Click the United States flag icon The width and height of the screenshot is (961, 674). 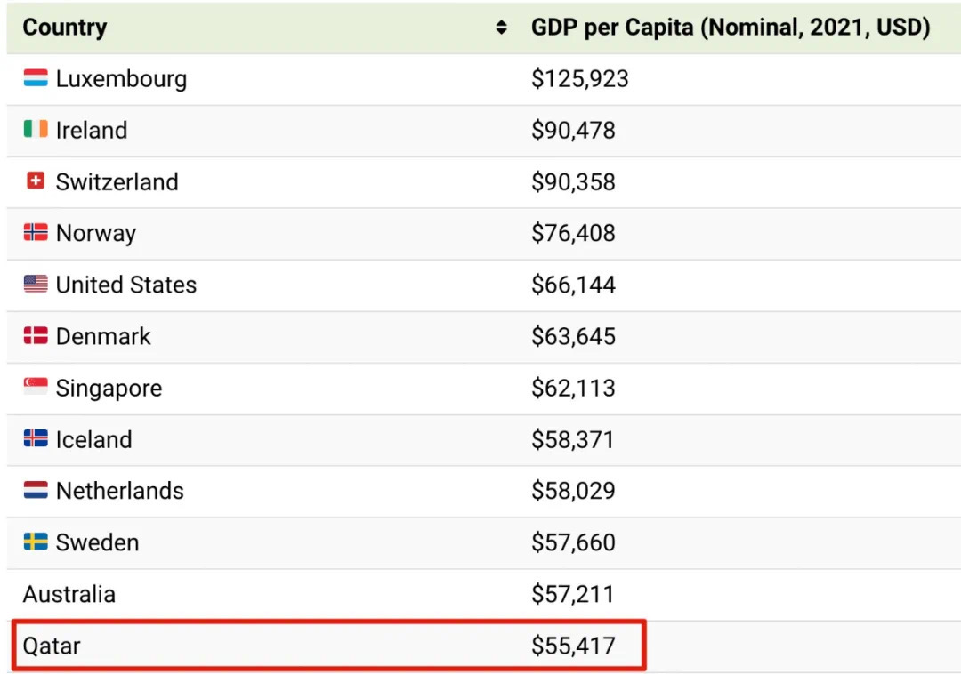coord(36,285)
